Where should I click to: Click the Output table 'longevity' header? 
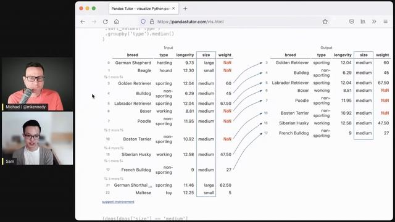343,55
